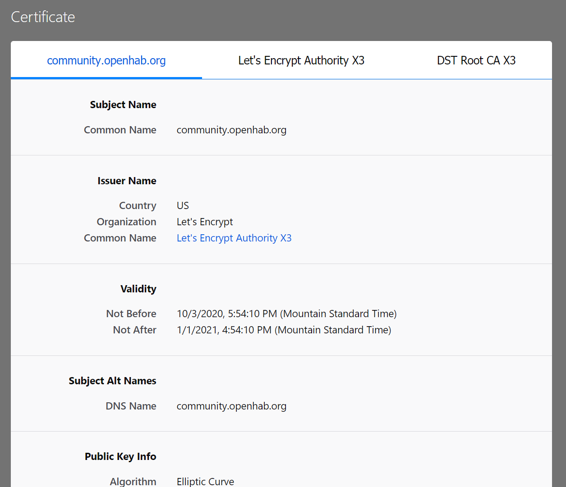Image resolution: width=566 pixels, height=487 pixels.
Task: Follow the blue Let's Encrypt Authority X3 link
Action: 234,238
